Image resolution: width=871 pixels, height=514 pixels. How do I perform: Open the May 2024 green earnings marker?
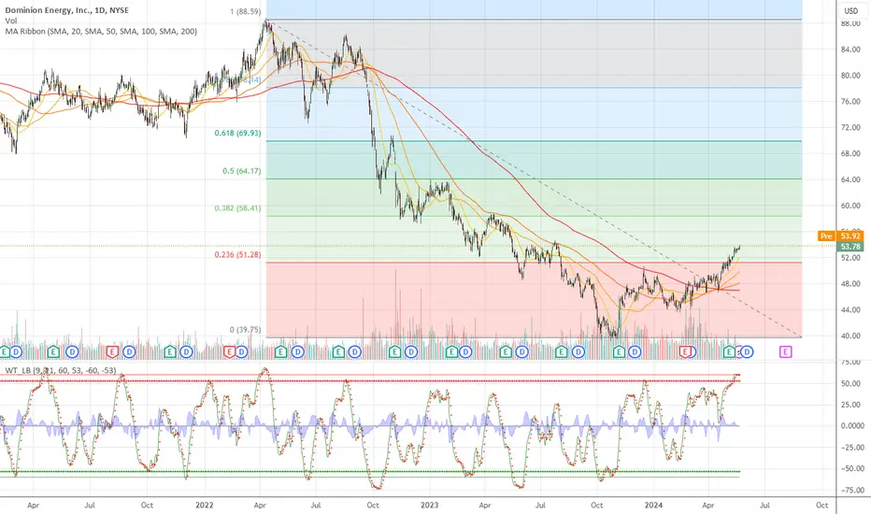[x=729, y=351]
